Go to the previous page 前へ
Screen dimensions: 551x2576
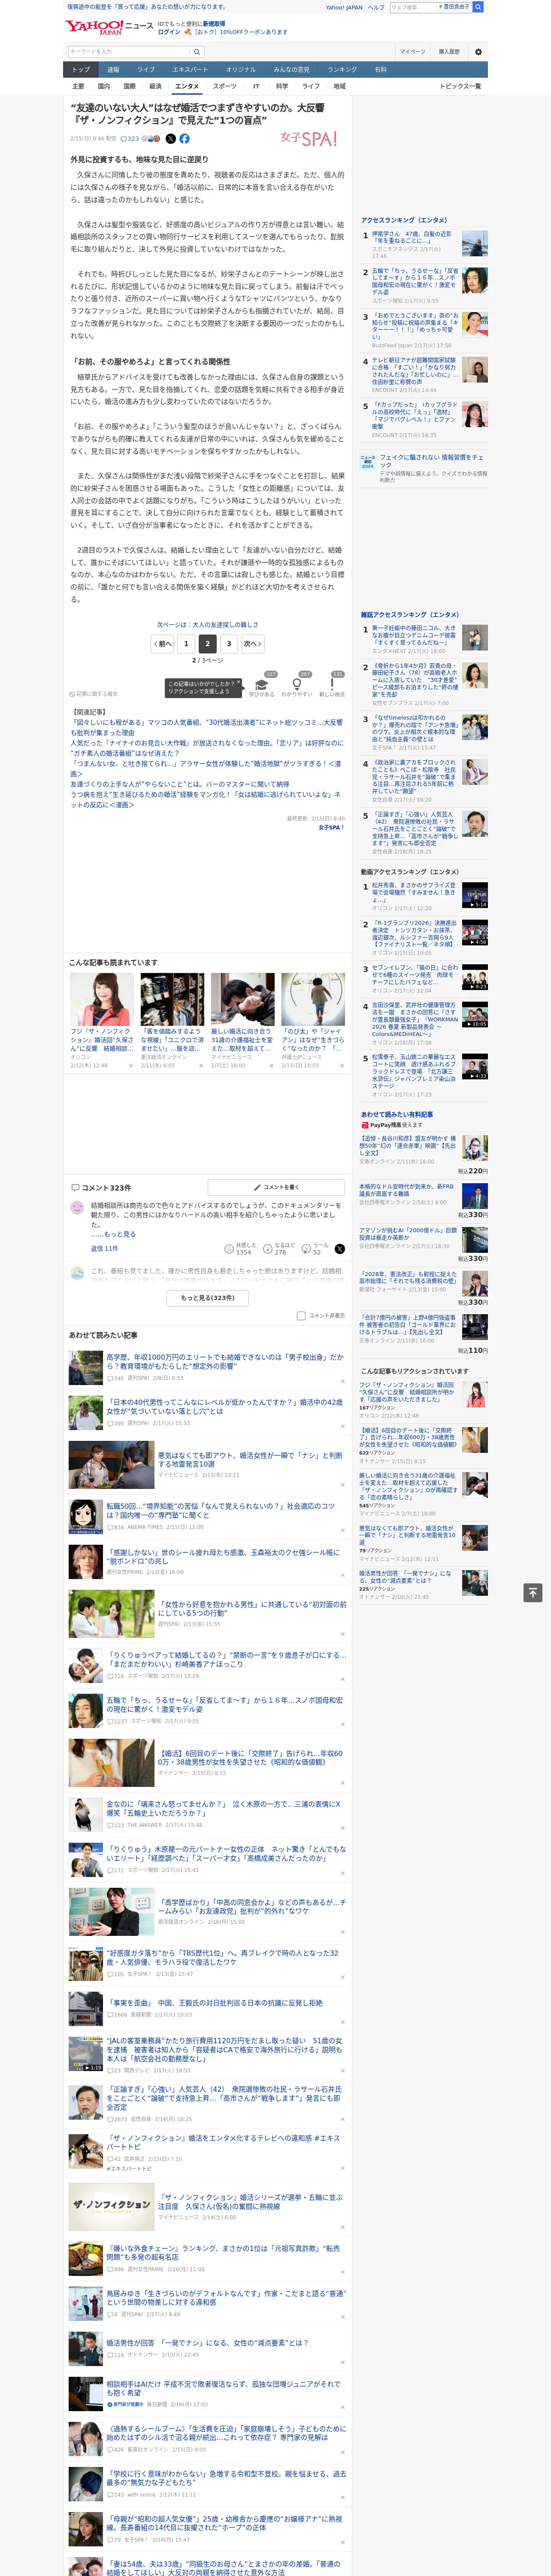coord(163,644)
